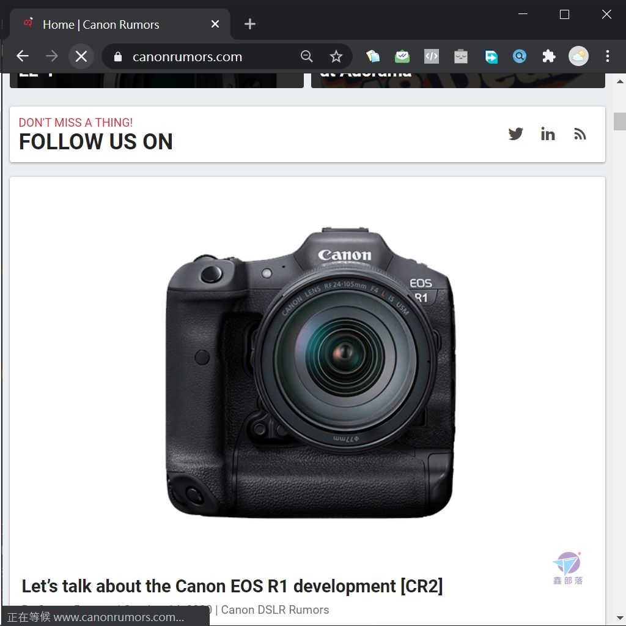The height and width of the screenshot is (626, 626).
Task: Open the grey code brackets extension
Action: point(432,56)
